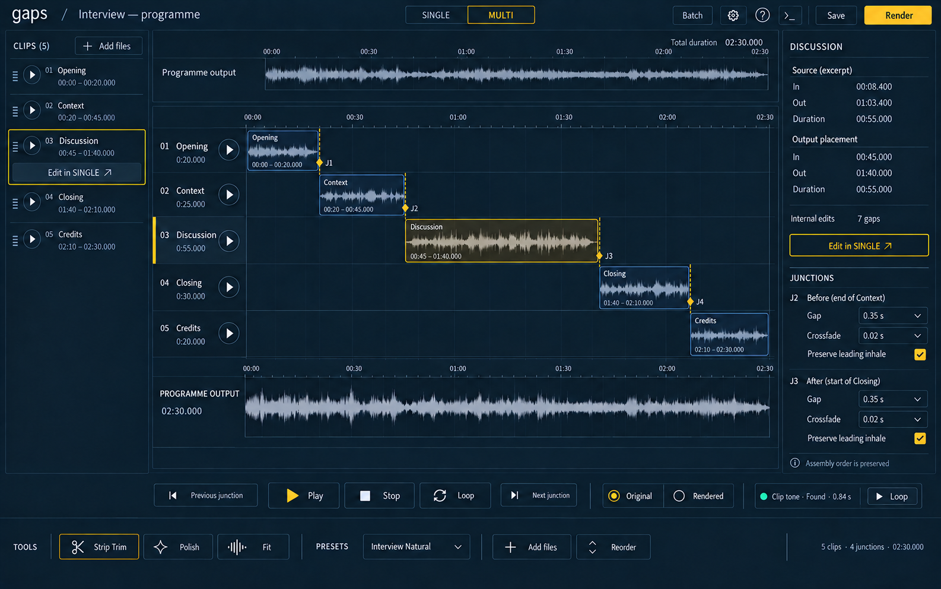Loop the found clip tone

point(892,496)
